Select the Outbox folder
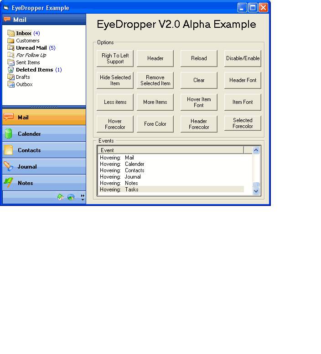Image resolution: width=321 pixels, height=354 pixels. [24, 84]
